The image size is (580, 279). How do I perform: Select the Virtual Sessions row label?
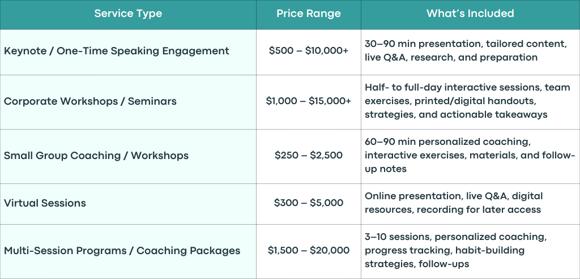(x=45, y=203)
